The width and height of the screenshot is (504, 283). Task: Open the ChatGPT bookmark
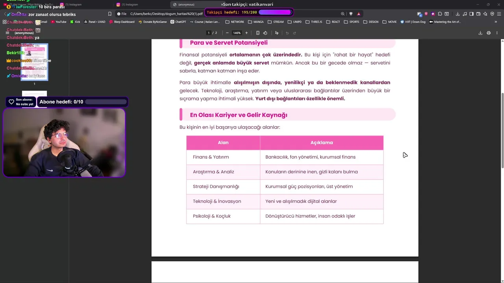[178, 22]
